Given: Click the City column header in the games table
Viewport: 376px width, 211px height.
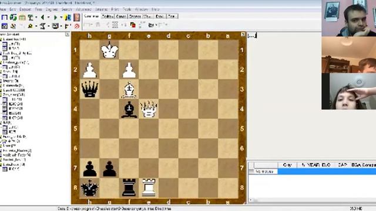Looking at the screenshot, I should (287, 165).
